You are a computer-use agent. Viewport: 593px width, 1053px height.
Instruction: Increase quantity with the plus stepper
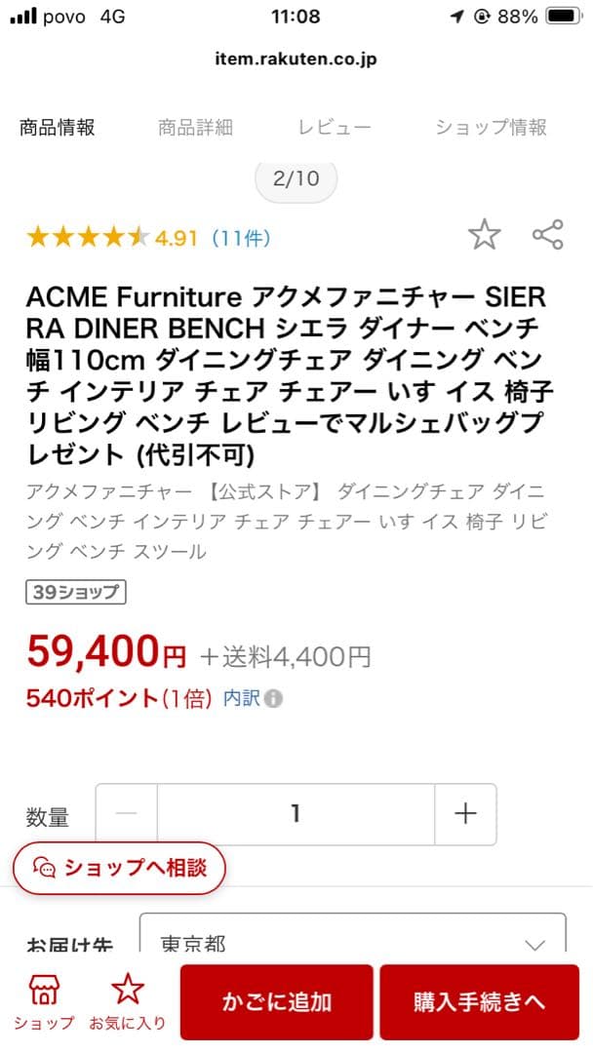465,815
